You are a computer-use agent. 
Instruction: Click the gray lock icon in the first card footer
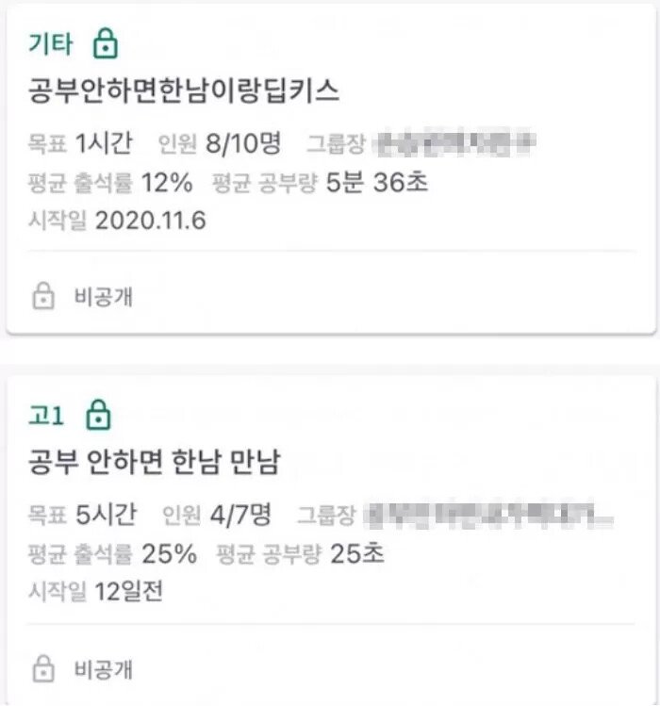tap(42, 297)
